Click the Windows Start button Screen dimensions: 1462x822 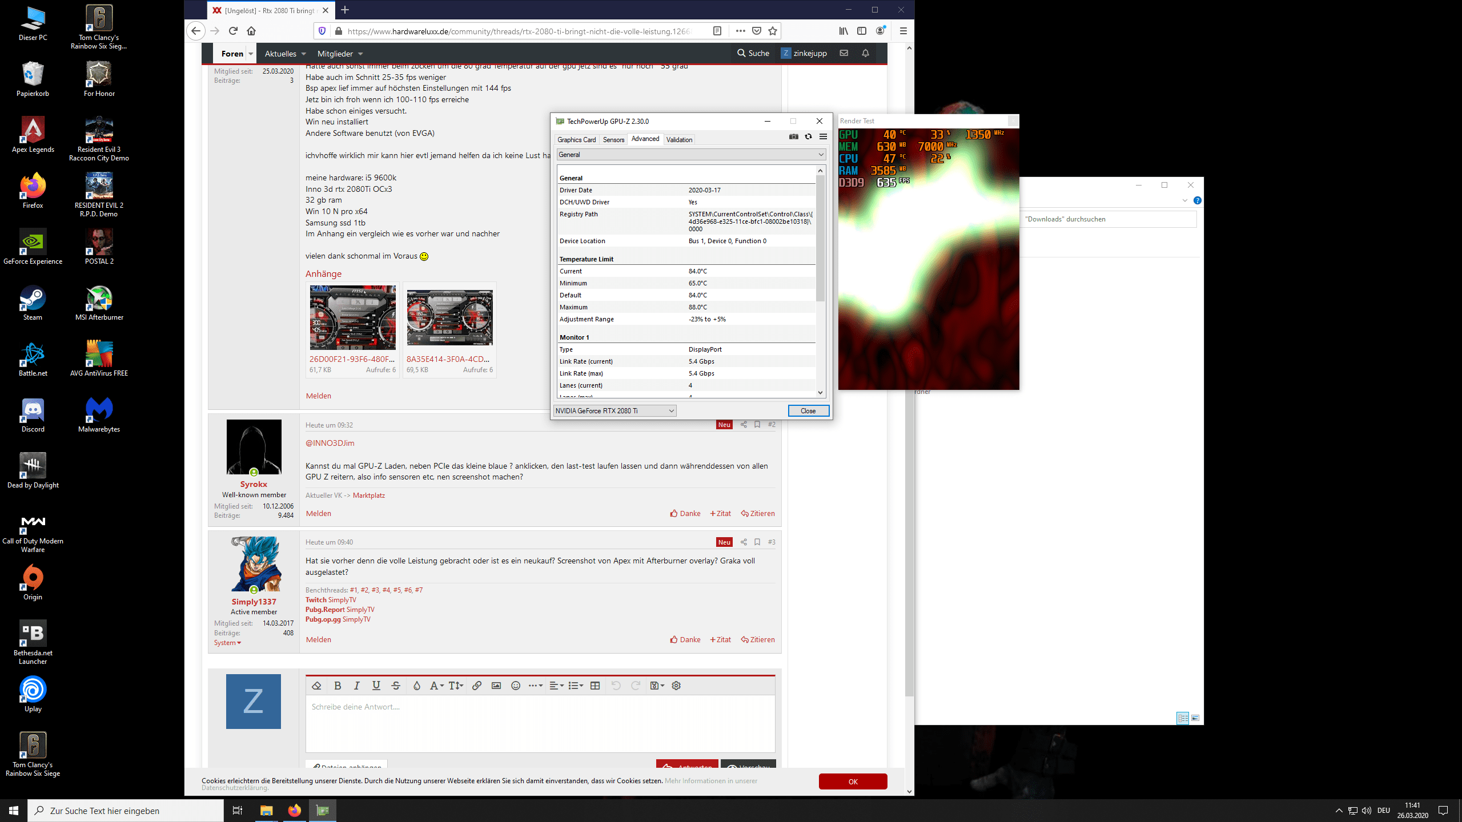coord(14,811)
